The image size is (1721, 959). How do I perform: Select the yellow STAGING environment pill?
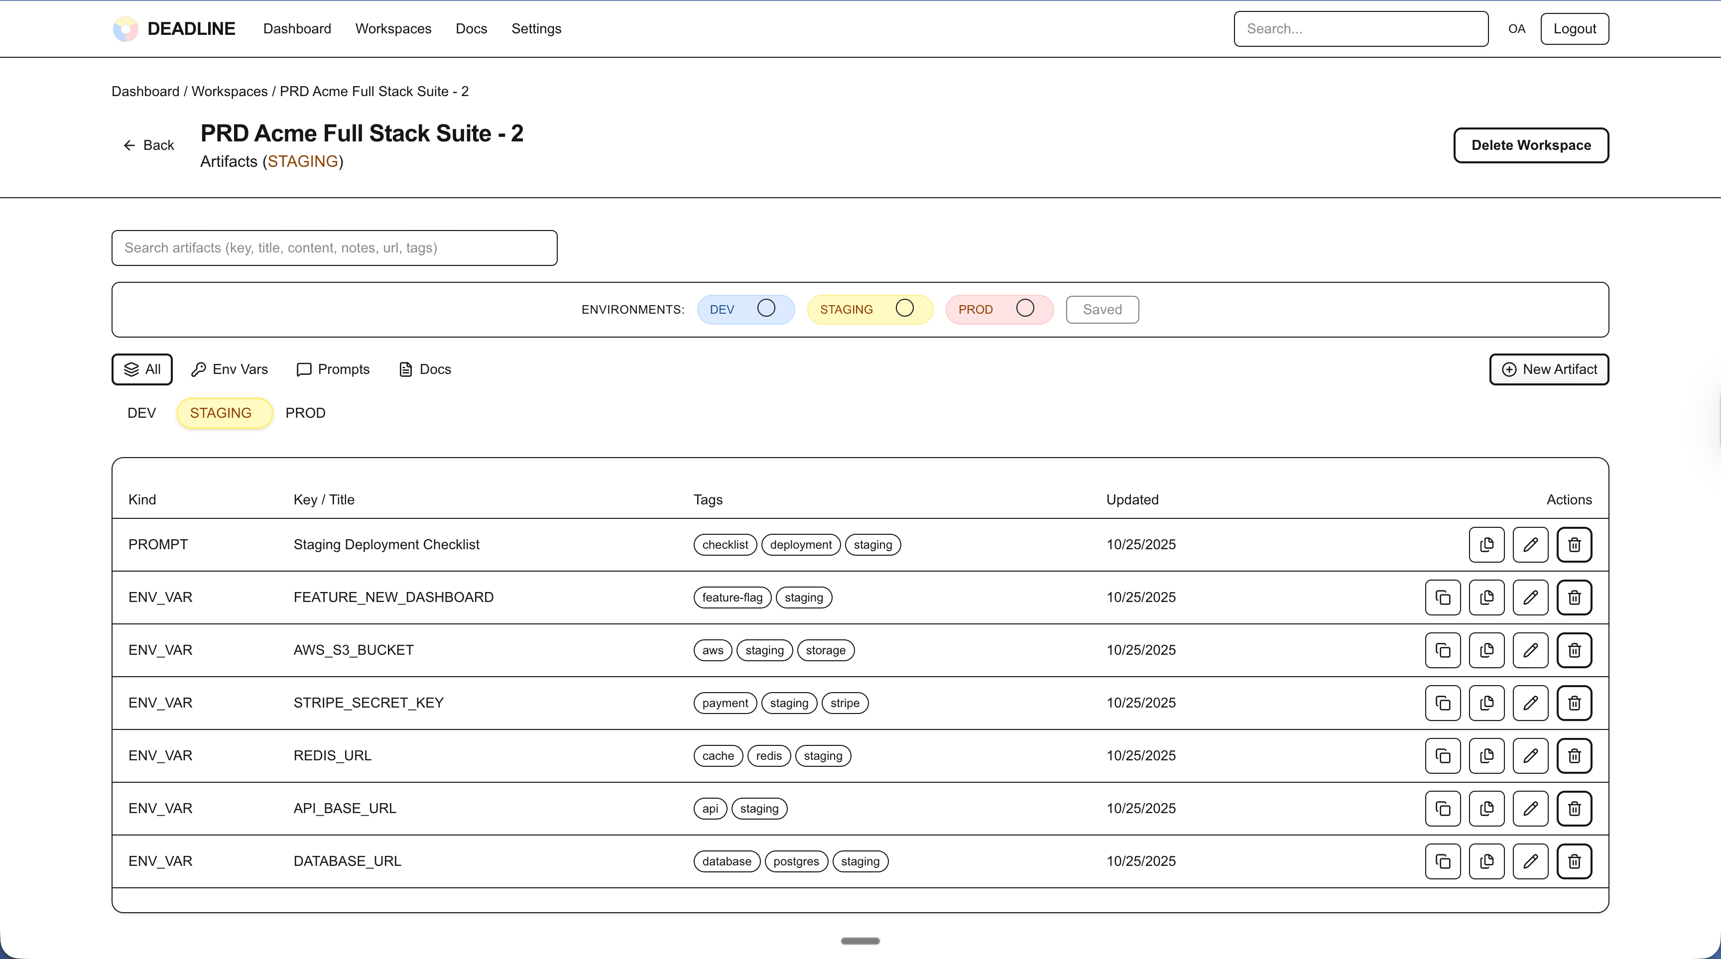point(224,413)
